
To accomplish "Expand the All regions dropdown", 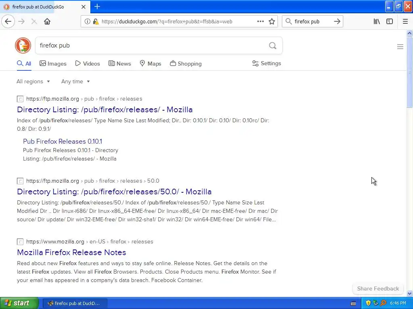I will (x=33, y=81).
